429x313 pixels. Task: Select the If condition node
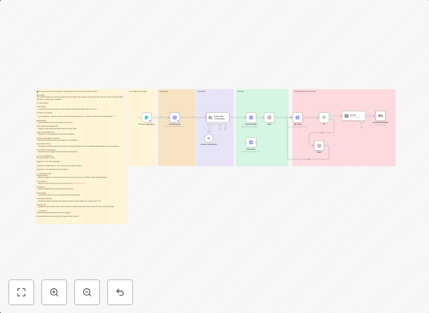pyautogui.click(x=324, y=117)
